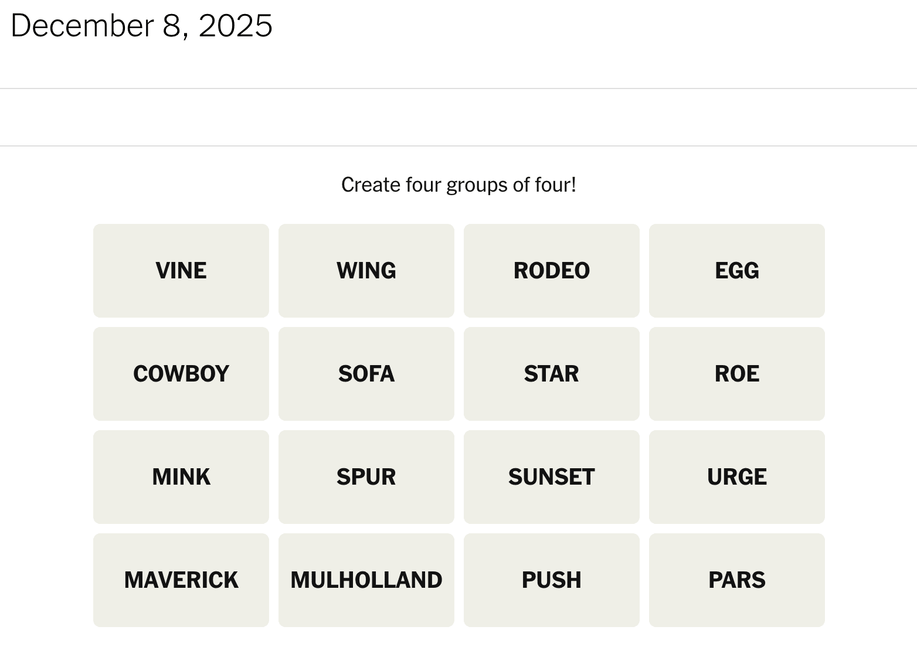Click the blank strip between the two divider lines
The height and width of the screenshot is (647, 917).
pyautogui.click(x=458, y=117)
